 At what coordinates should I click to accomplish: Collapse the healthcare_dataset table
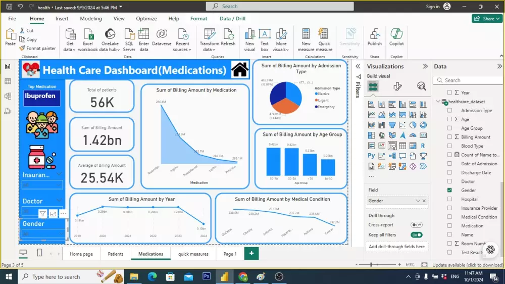pos(438,101)
